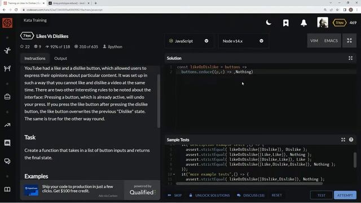Click the browser address bar
The width and height of the screenshot is (361, 203).
pos(170,10)
